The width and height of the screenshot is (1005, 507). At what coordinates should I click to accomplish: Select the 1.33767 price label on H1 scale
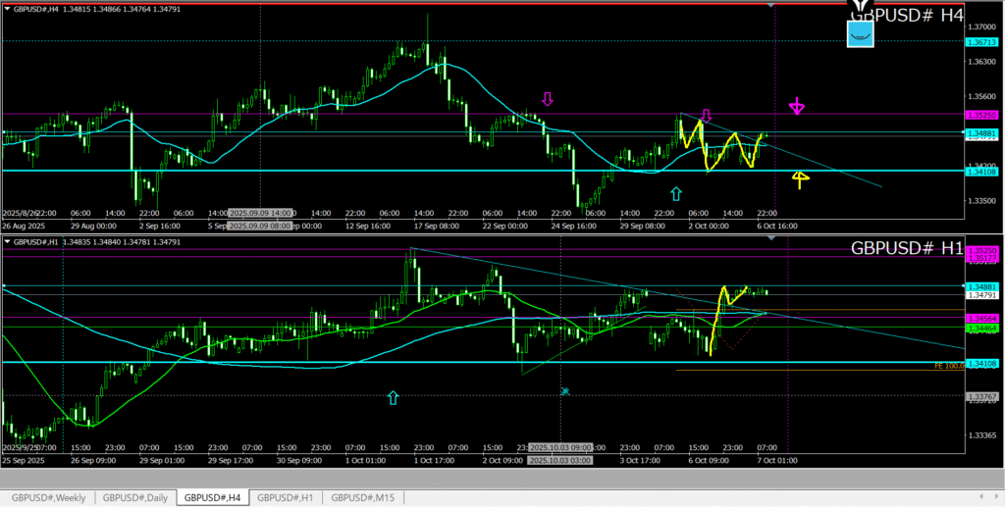coord(981,396)
